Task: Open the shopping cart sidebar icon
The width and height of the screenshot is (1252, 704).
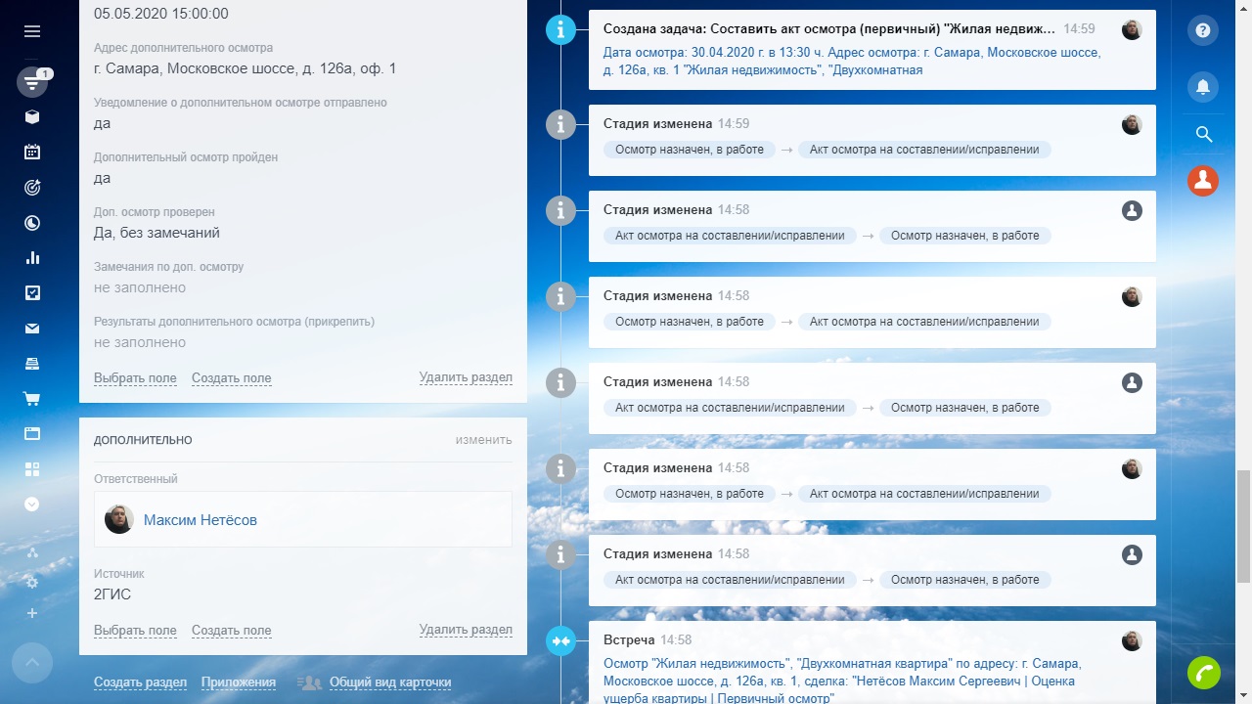Action: coord(32,399)
